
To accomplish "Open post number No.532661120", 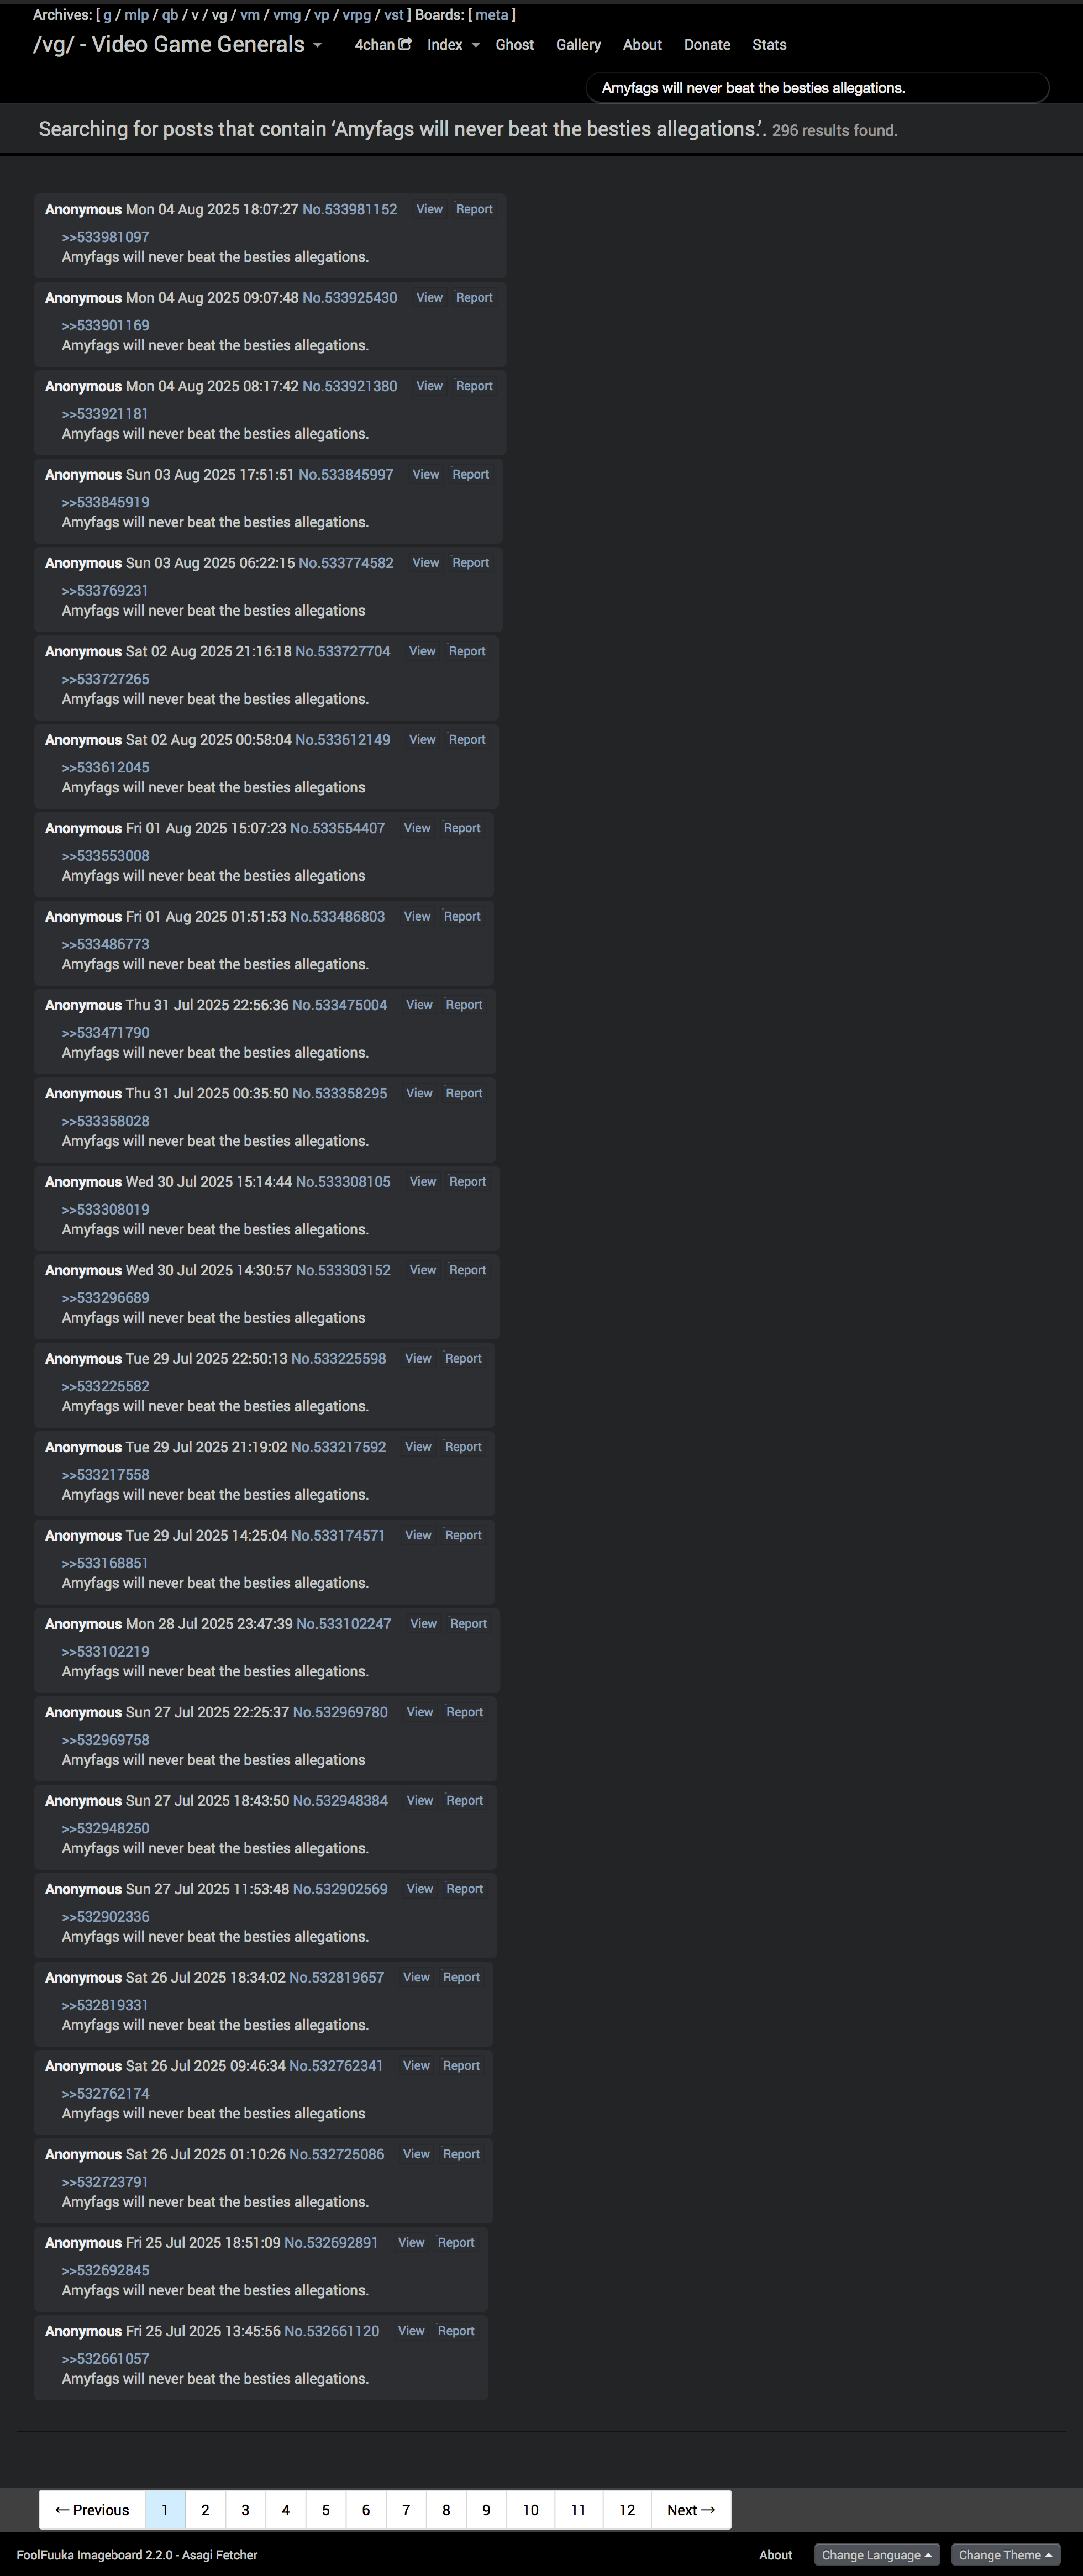I will tap(331, 2331).
